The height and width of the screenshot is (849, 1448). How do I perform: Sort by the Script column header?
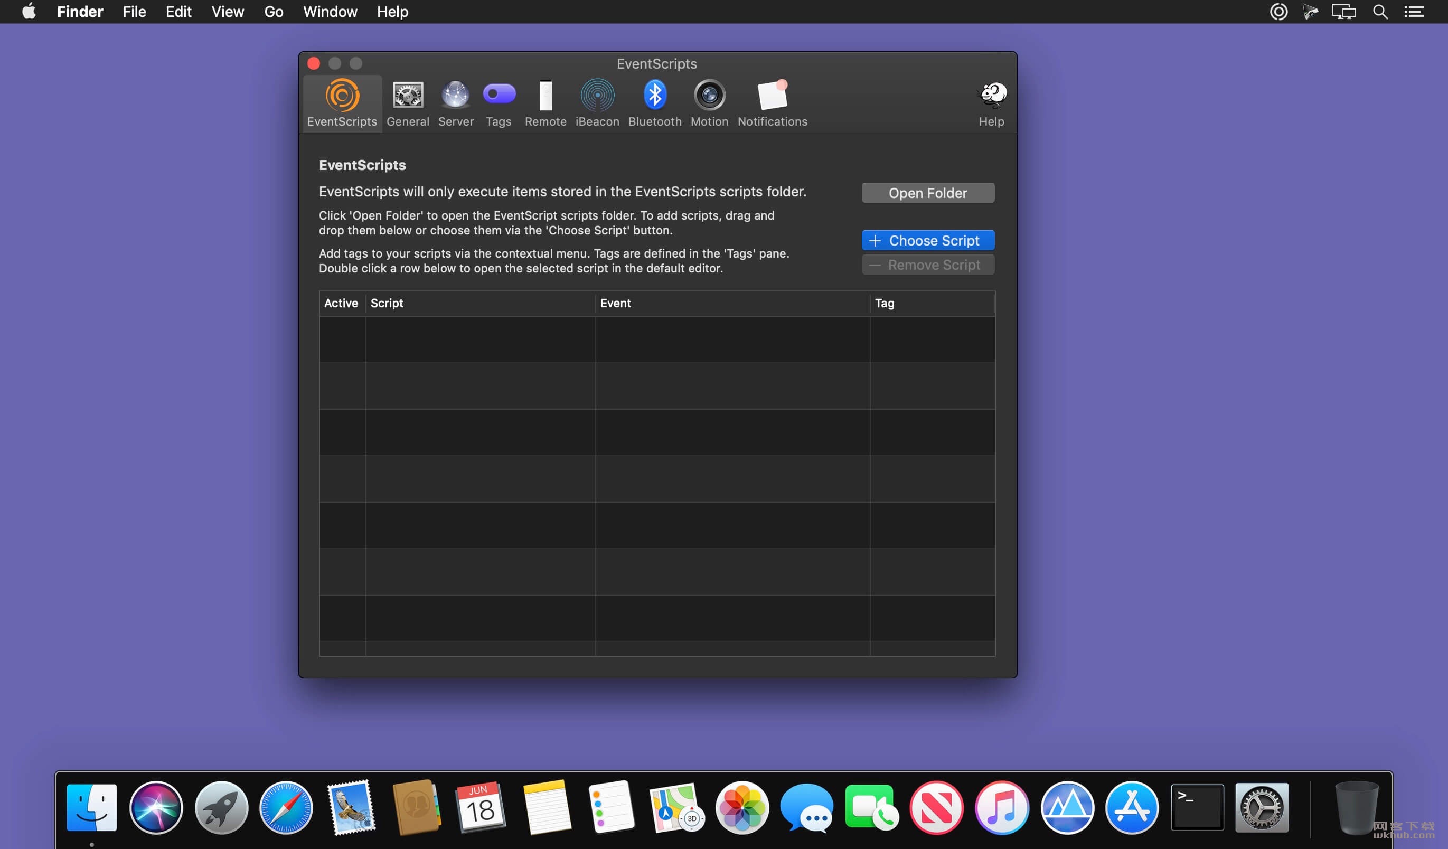481,303
